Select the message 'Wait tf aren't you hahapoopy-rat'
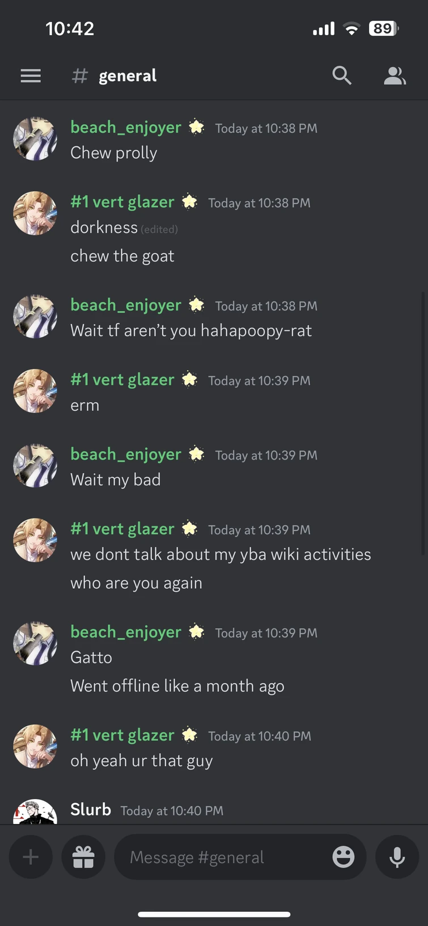Image resolution: width=428 pixels, height=926 pixels. (x=191, y=330)
